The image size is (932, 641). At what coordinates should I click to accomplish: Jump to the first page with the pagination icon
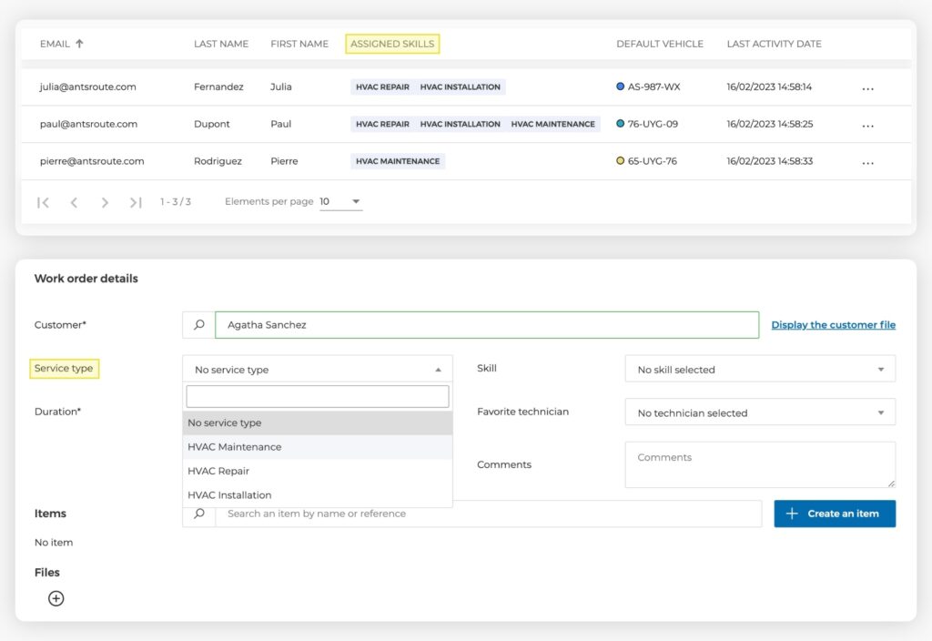pos(43,202)
